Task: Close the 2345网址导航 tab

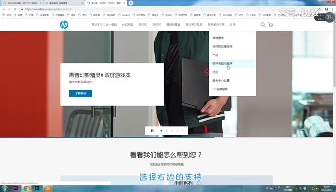Action: 40,3
